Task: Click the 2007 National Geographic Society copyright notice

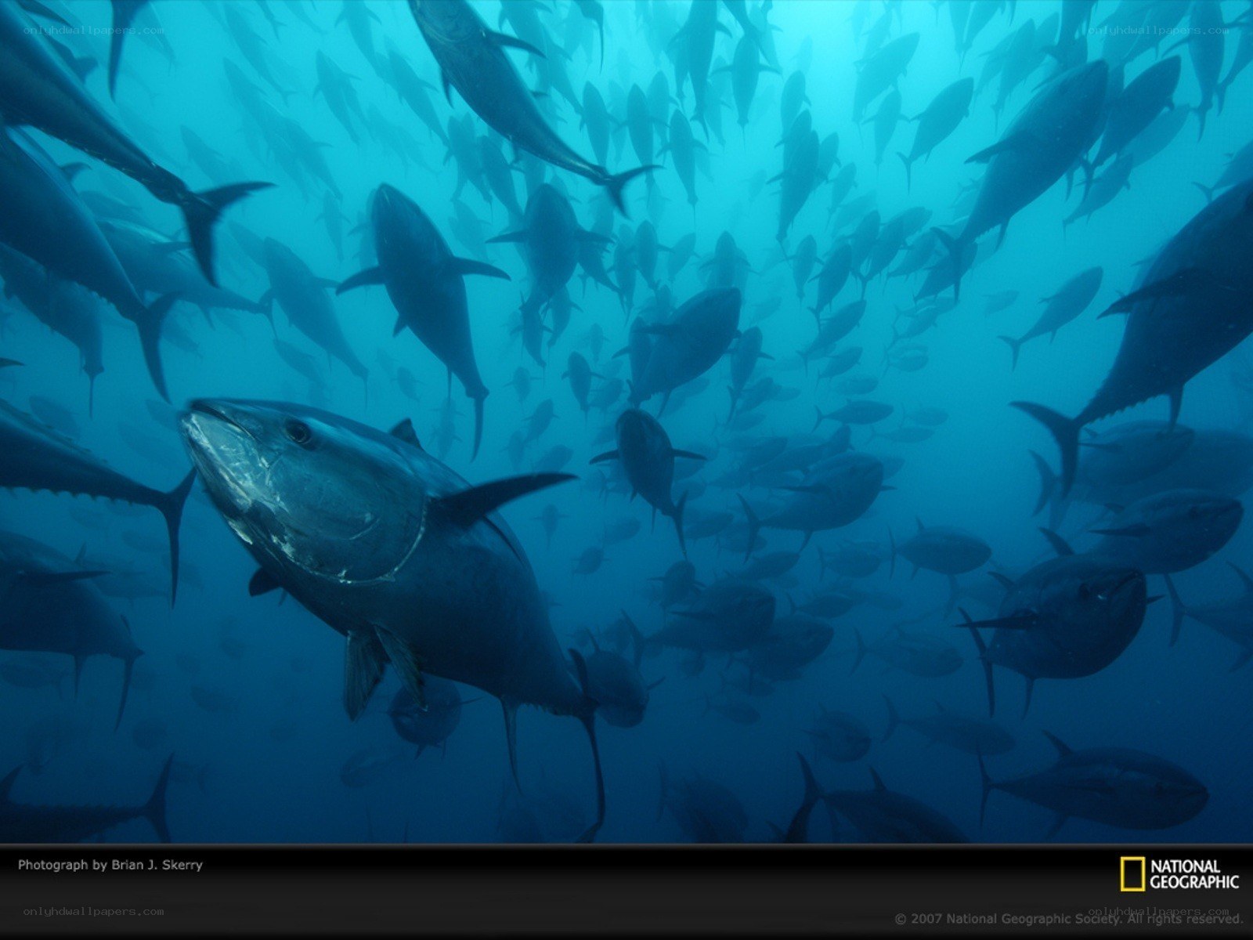Action: point(1068,918)
